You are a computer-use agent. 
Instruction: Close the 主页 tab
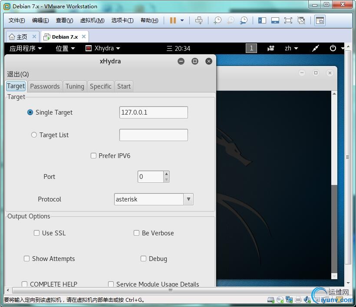pyautogui.click(x=34, y=36)
